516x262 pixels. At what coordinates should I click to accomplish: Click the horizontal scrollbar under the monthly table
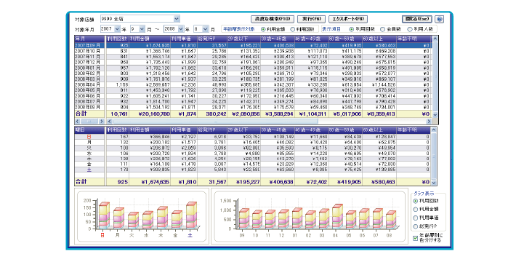click(x=269, y=122)
